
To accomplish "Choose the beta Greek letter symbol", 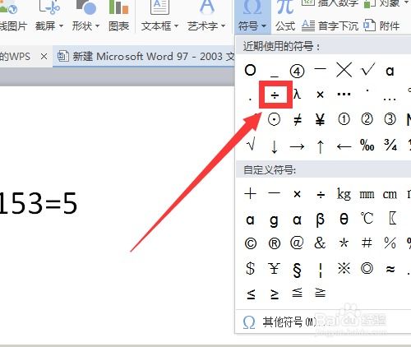I will click(x=321, y=220).
